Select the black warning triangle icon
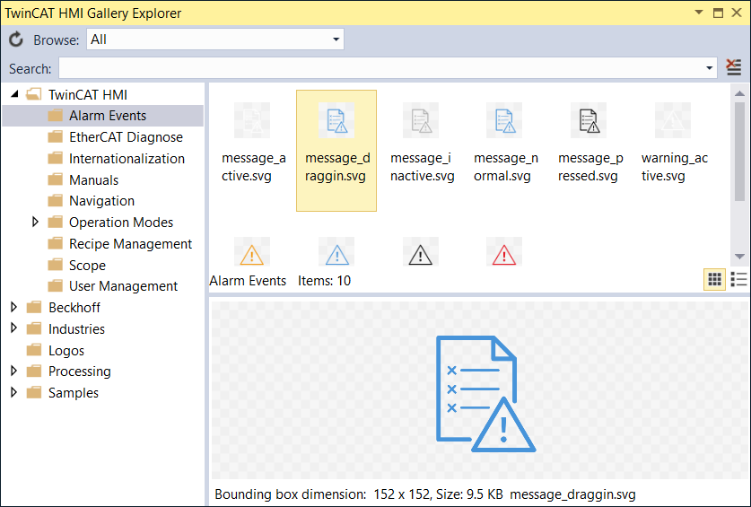This screenshot has height=507, width=751. coord(421,253)
